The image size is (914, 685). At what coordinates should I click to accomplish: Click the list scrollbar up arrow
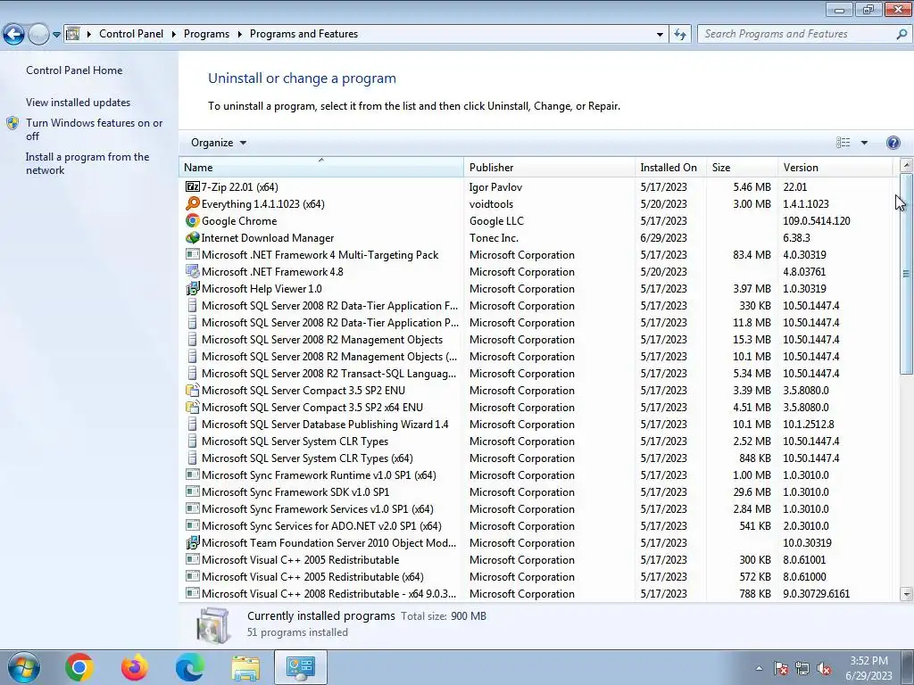point(906,165)
